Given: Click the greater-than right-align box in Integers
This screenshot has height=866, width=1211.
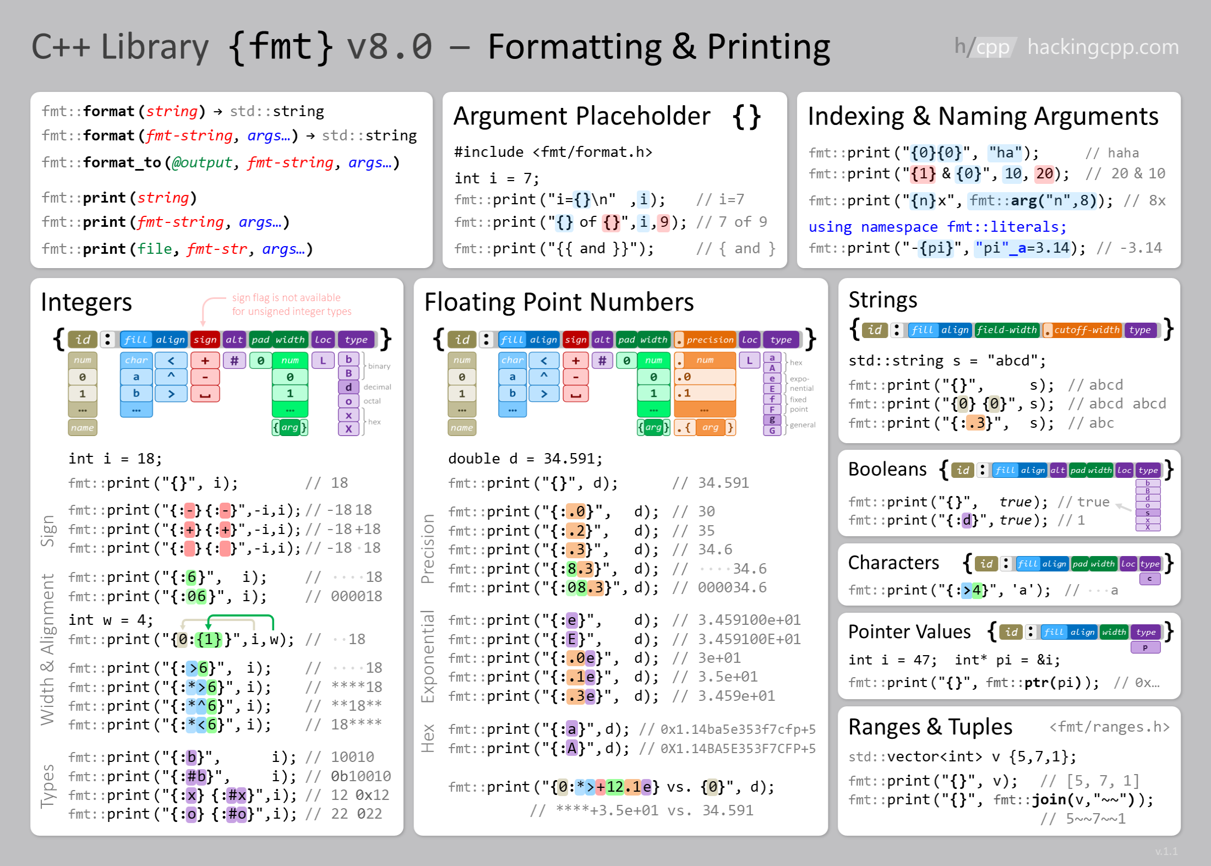Looking at the screenshot, I should click(171, 394).
